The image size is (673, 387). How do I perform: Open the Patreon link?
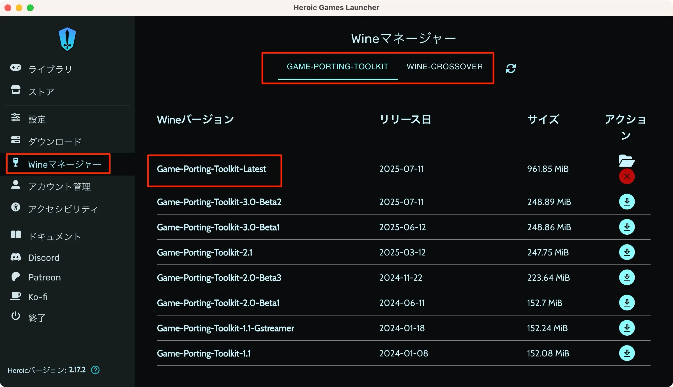point(44,277)
